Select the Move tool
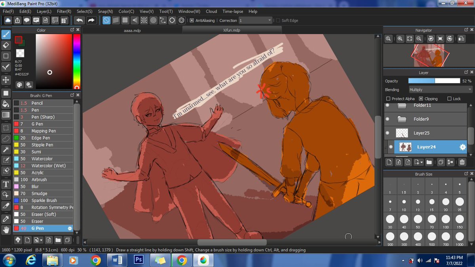This screenshot has width=475, height=267. [x=6, y=80]
